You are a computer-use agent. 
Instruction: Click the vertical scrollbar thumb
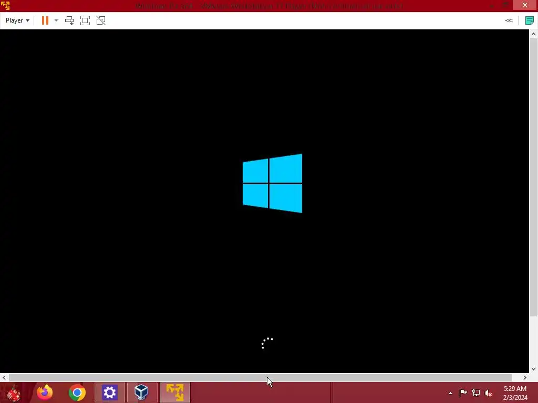tap(534, 177)
